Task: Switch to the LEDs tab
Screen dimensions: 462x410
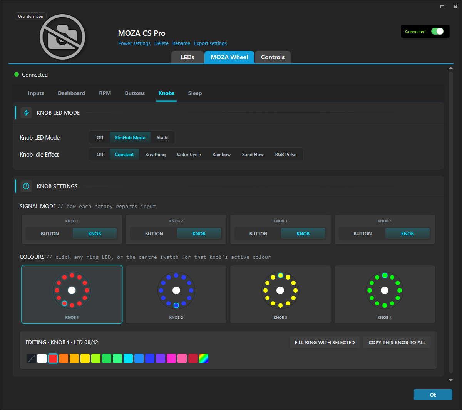Action: (187, 57)
